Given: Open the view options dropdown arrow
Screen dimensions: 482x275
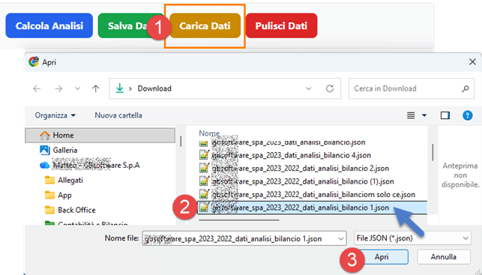Looking at the screenshot, I should (x=424, y=115).
